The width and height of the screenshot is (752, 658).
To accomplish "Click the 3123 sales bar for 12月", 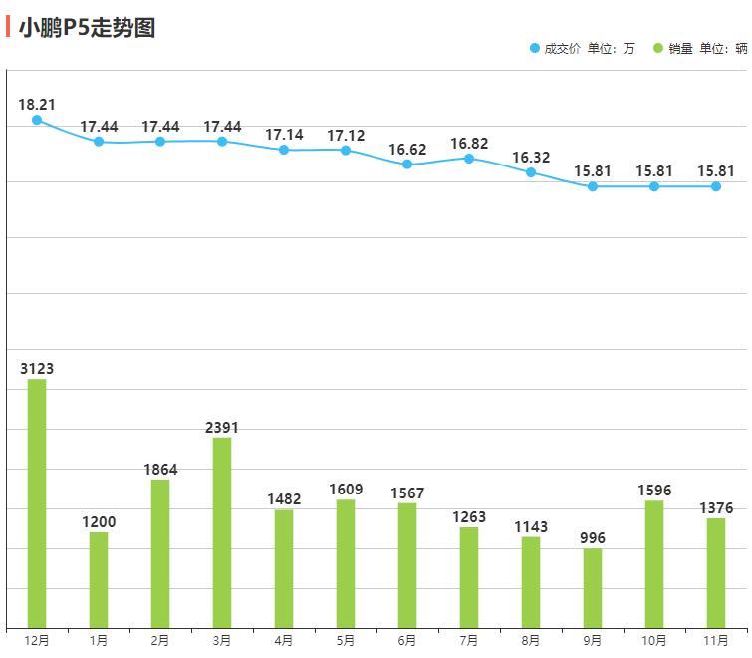I will tap(37, 503).
